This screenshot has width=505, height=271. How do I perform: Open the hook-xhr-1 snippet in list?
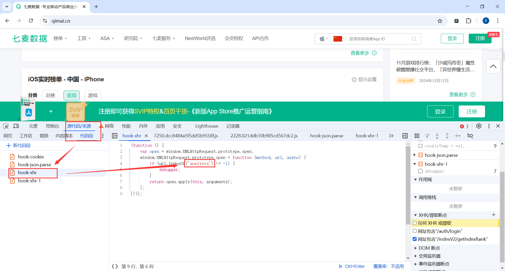(x=29, y=181)
